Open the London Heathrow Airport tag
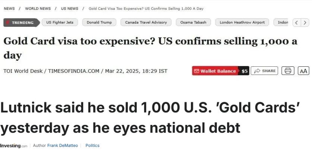Screen dimensions: 312x154 pos(242,22)
